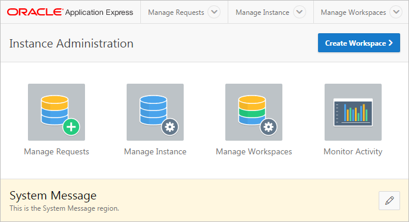Click the System Message region description text
The image size is (409, 222).
pyautogui.click(x=64, y=208)
